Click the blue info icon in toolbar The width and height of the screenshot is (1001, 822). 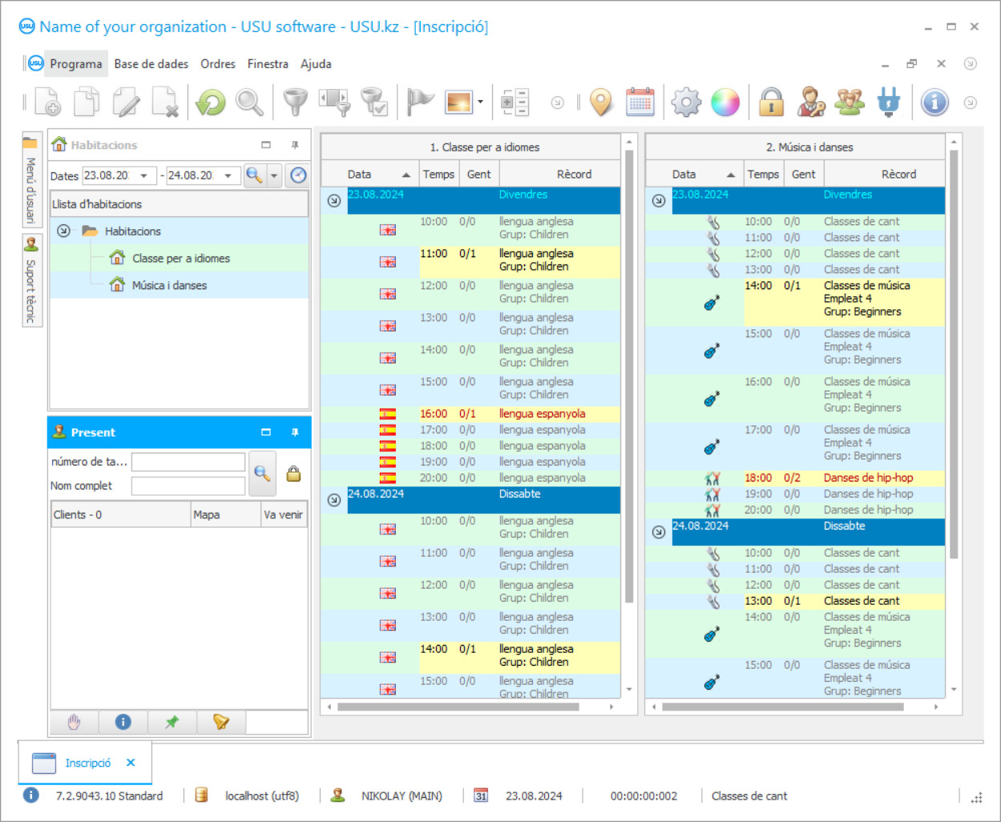click(934, 103)
